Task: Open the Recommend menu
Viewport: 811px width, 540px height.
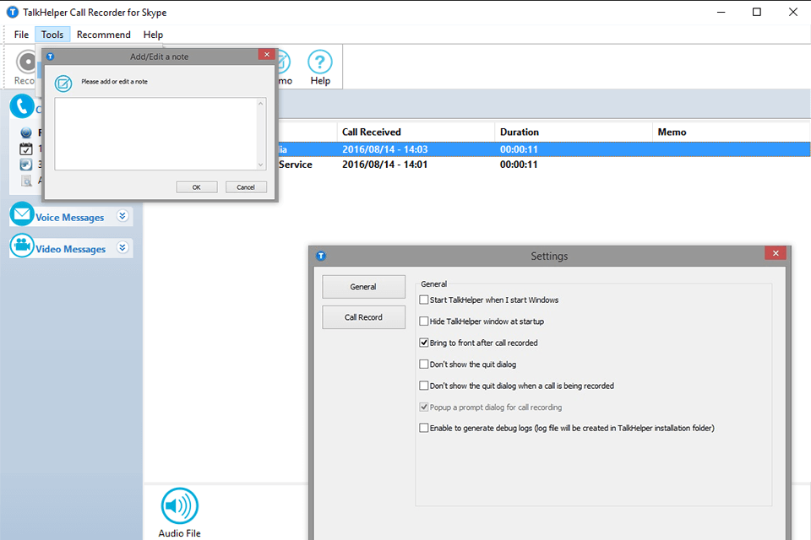Action: 103,35
